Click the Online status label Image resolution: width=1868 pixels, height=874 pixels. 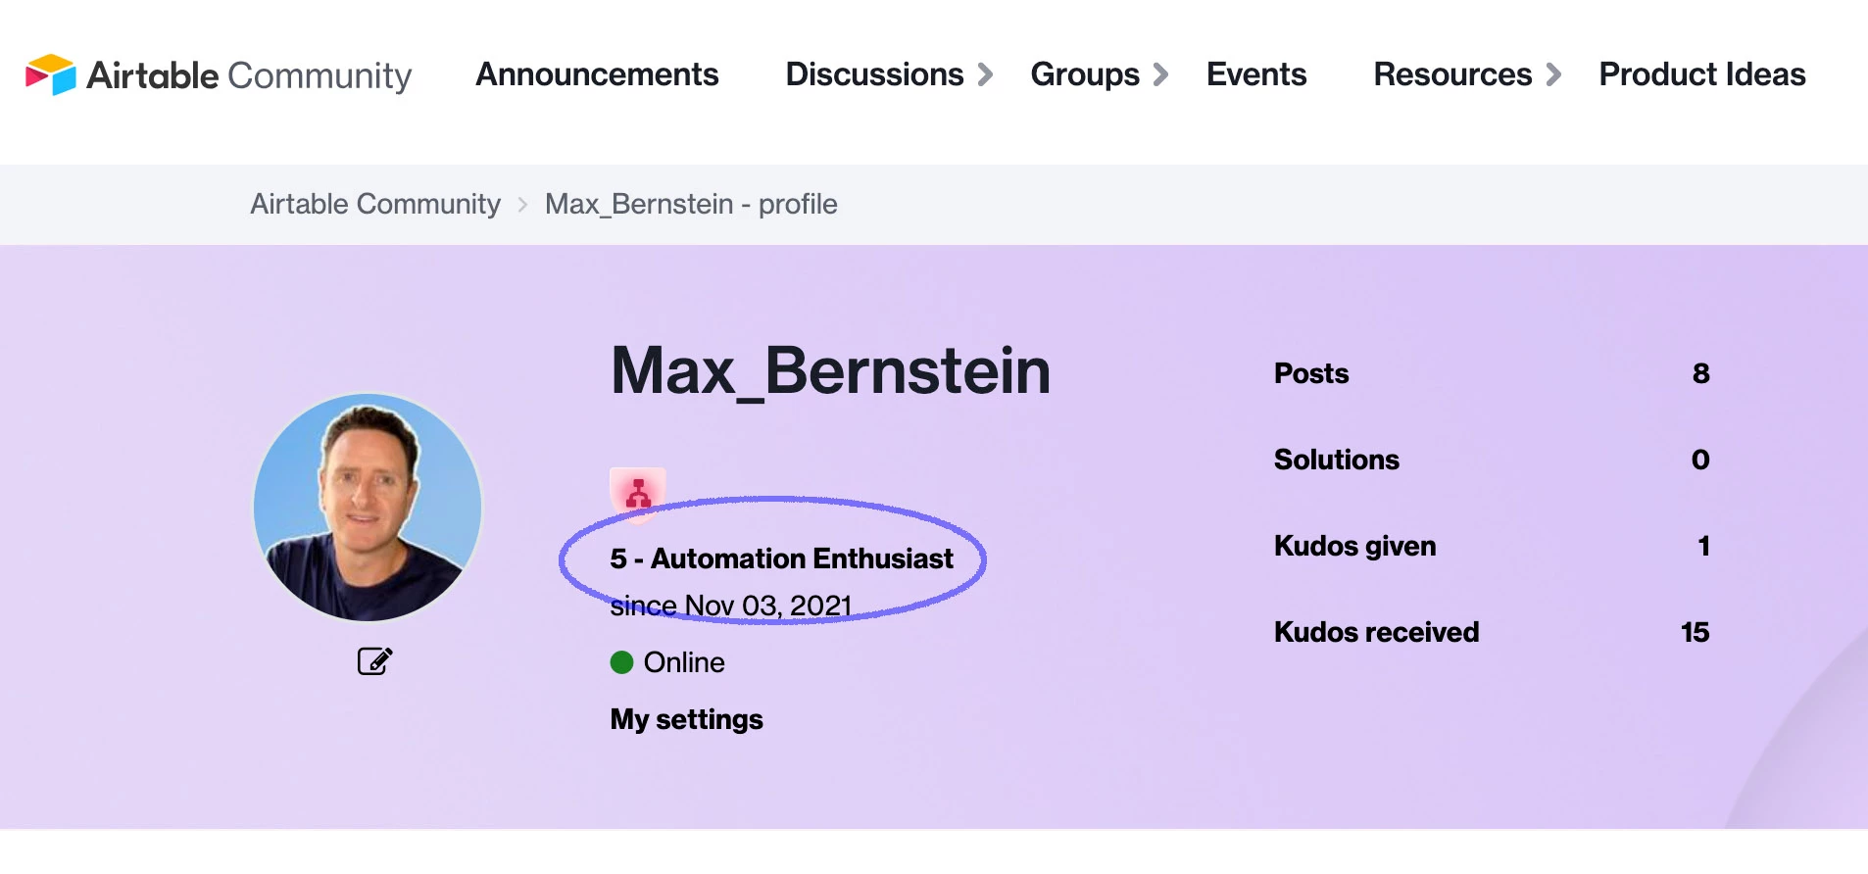click(684, 662)
